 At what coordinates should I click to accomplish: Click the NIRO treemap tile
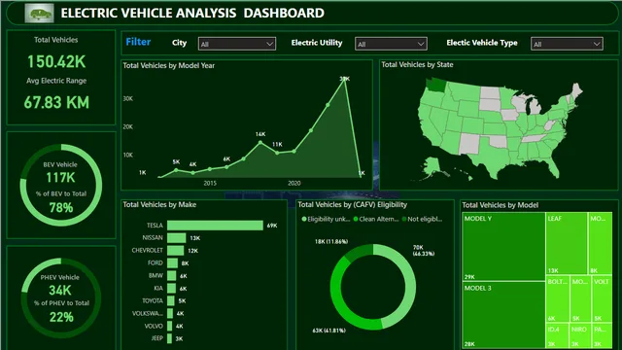click(580, 335)
